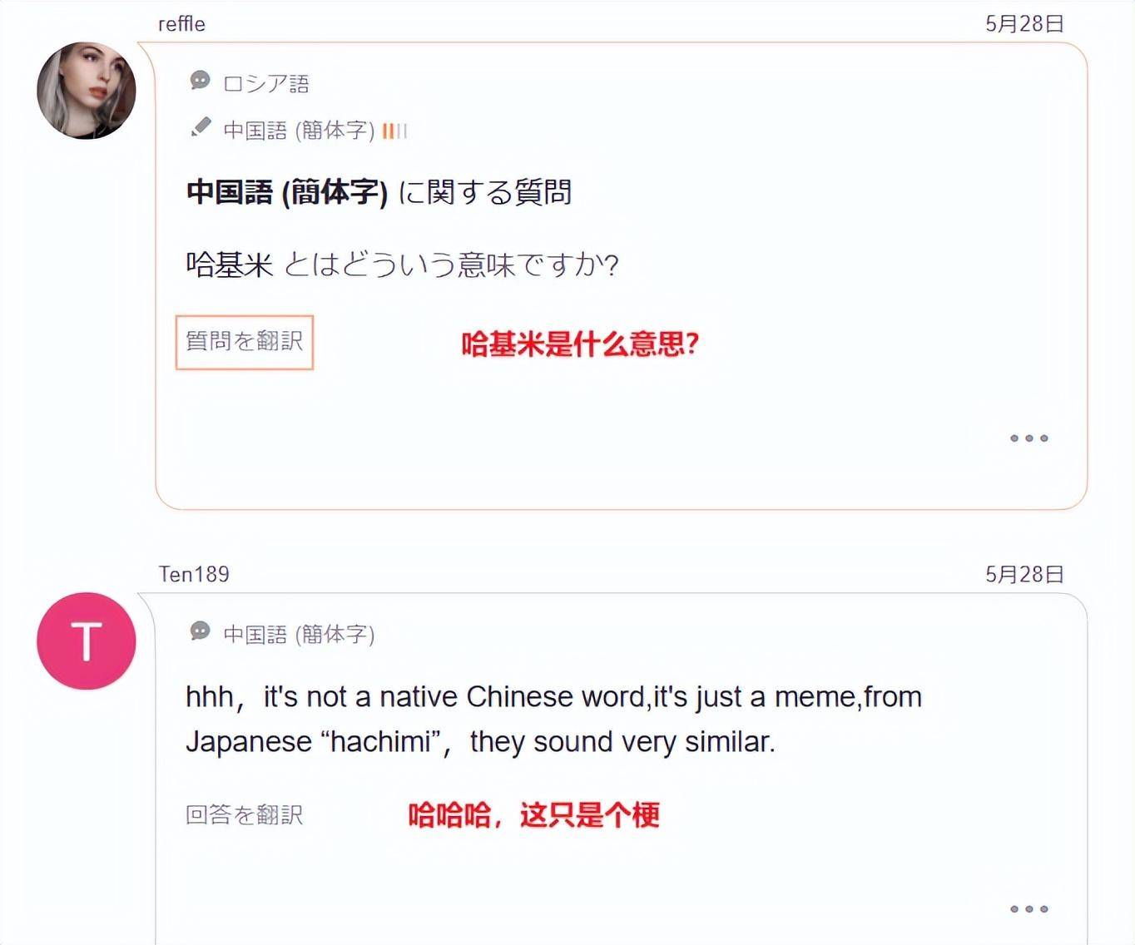Click the speech bubble icon in Ten189's answer
This screenshot has width=1135, height=945.
[200, 631]
